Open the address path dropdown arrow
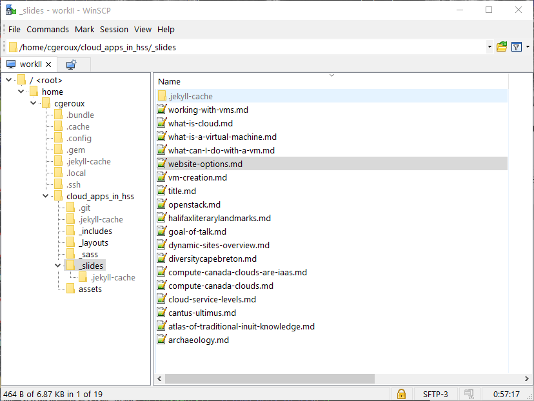 pos(489,47)
